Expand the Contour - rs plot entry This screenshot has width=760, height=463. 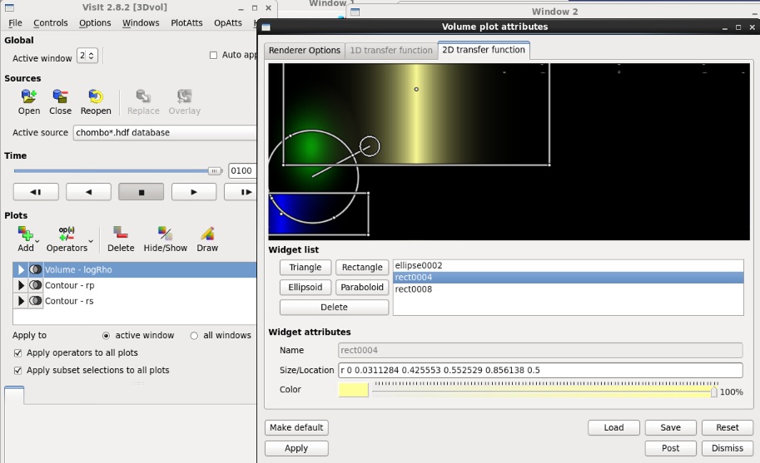pyautogui.click(x=21, y=301)
